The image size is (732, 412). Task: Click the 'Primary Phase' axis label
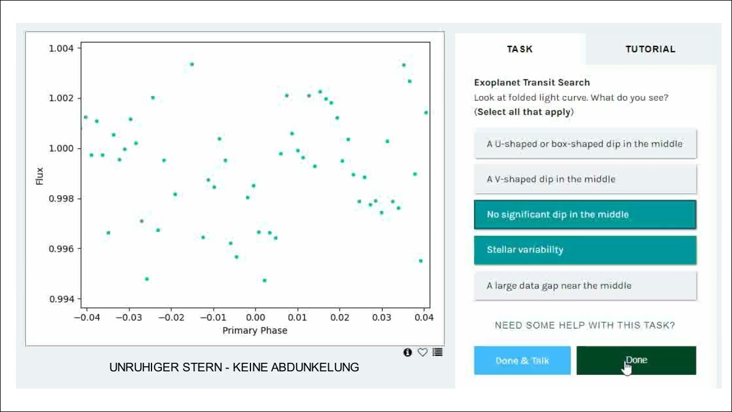pyautogui.click(x=255, y=331)
